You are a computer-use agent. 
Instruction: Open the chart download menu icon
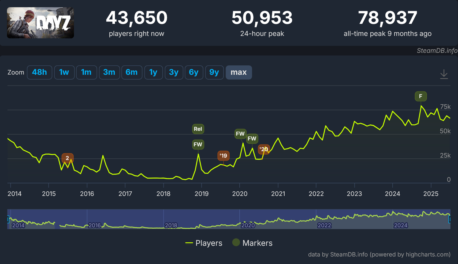point(444,74)
